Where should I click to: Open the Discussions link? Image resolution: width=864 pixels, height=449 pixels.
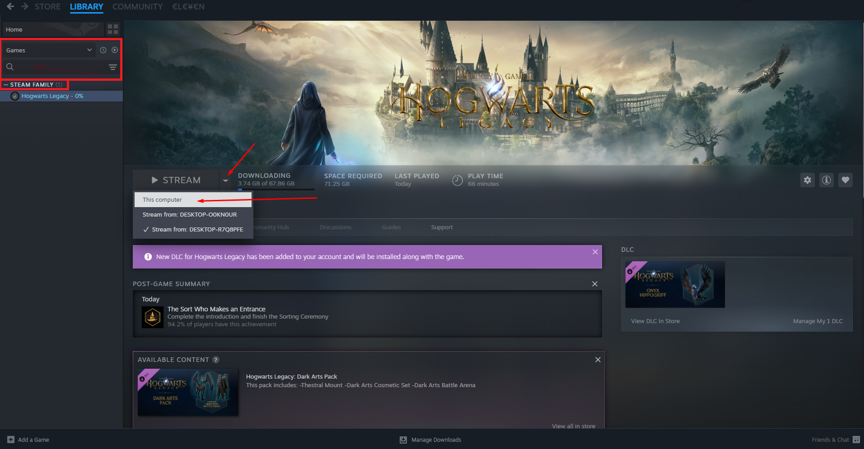pos(336,227)
